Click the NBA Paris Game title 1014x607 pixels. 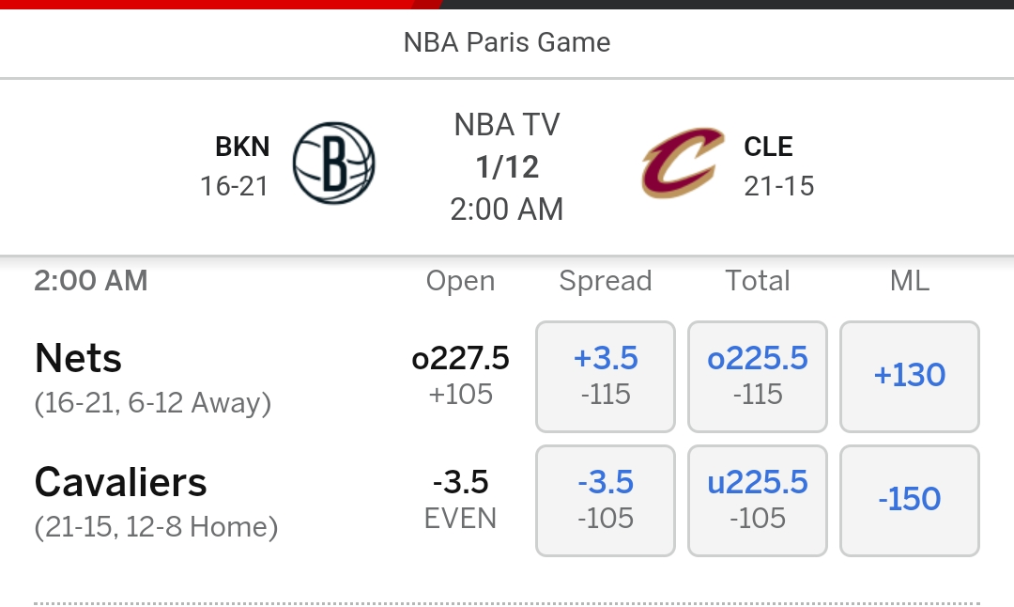pos(507,41)
